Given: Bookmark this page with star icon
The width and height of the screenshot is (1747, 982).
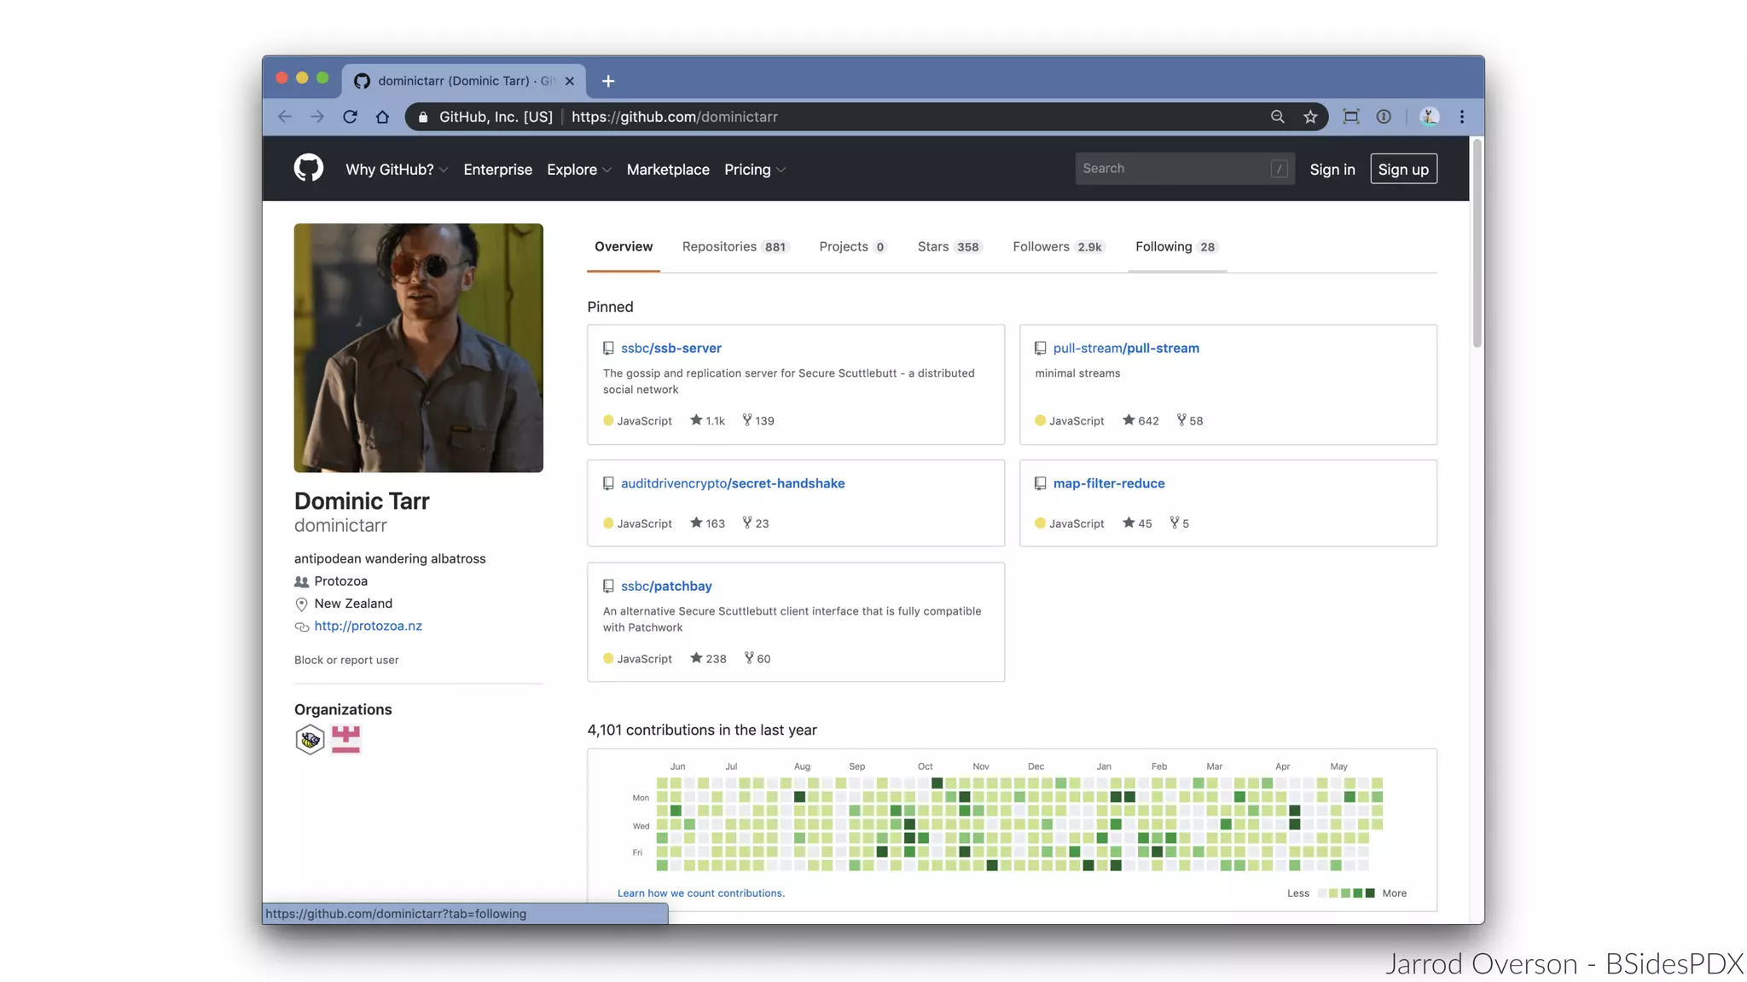Looking at the screenshot, I should coord(1310,117).
